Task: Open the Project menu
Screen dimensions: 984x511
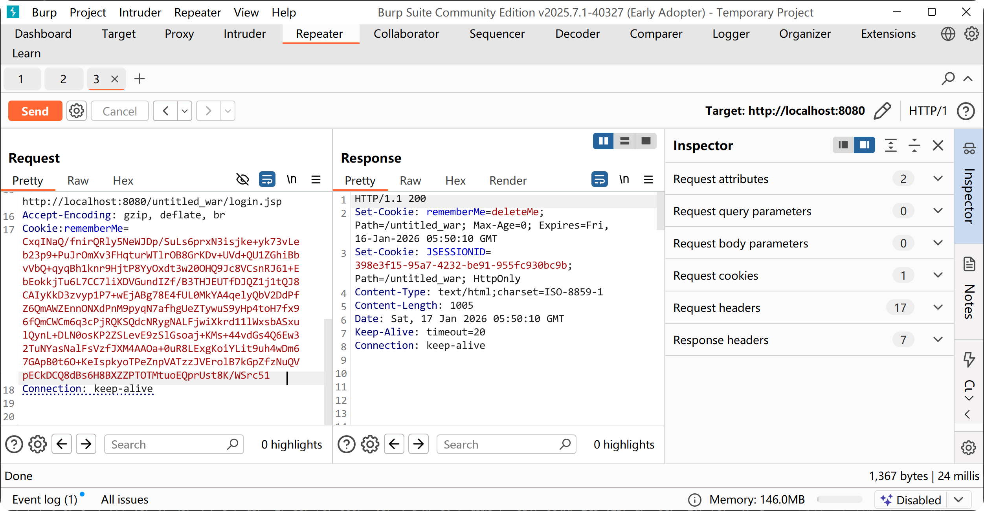Action: pyautogui.click(x=88, y=13)
